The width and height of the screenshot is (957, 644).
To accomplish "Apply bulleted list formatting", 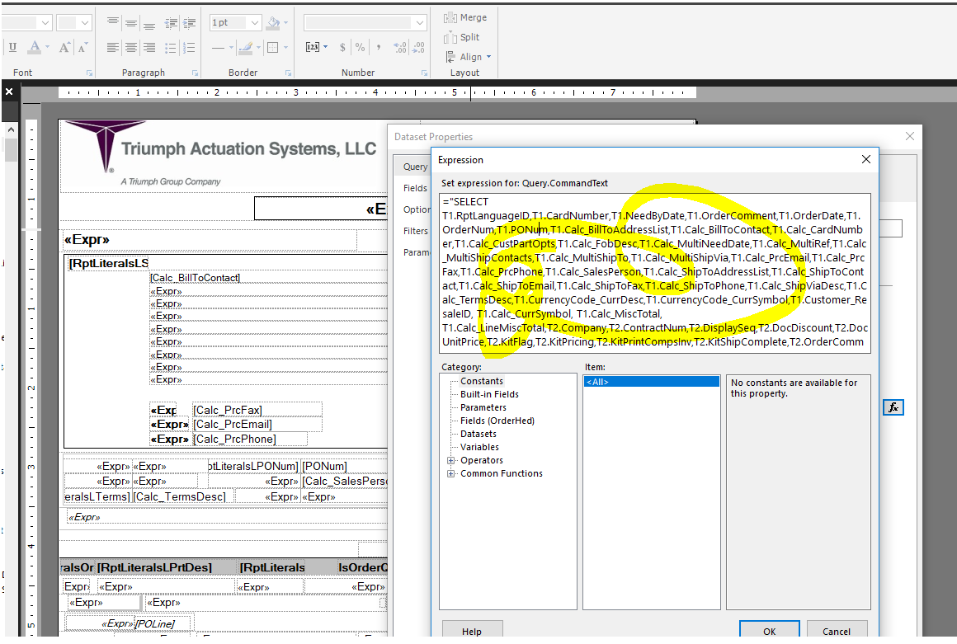I will tap(171, 47).
